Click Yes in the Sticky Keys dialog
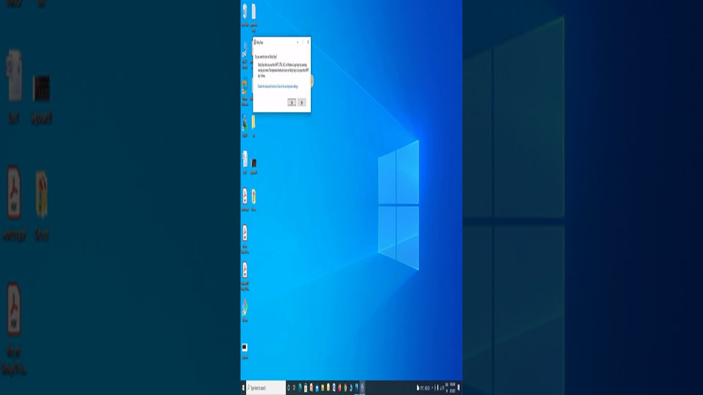The width and height of the screenshot is (703, 395). click(292, 103)
